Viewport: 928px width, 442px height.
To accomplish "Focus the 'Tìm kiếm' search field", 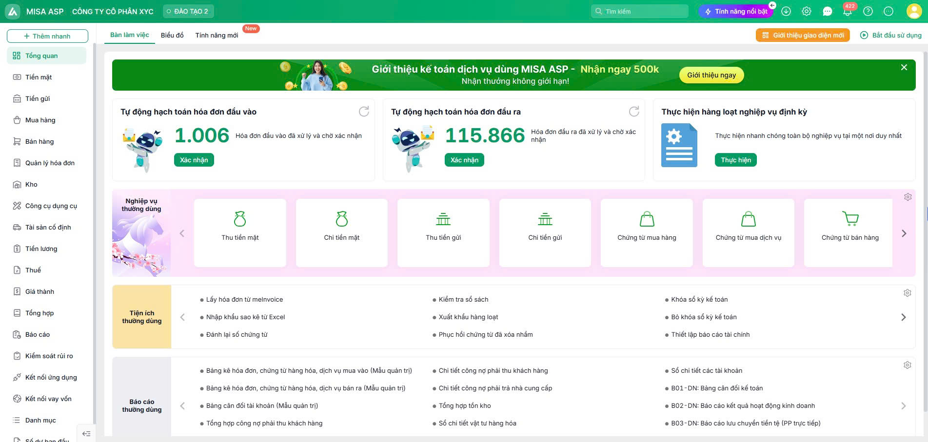I will pyautogui.click(x=640, y=11).
